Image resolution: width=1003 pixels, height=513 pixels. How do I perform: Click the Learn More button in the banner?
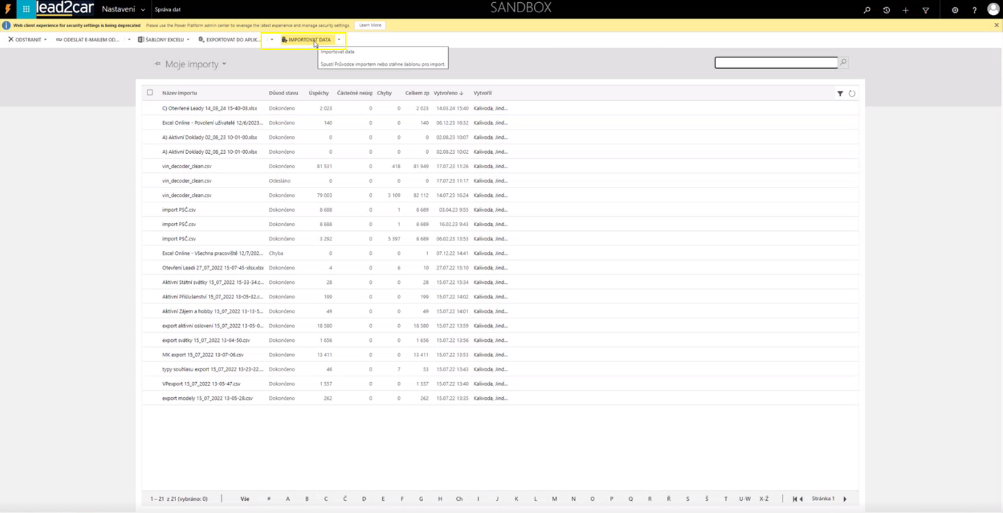(370, 25)
